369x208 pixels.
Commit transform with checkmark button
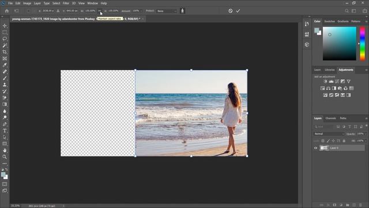[x=238, y=11]
